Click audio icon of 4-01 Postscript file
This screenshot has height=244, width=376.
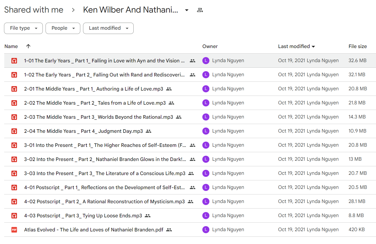click(14, 187)
